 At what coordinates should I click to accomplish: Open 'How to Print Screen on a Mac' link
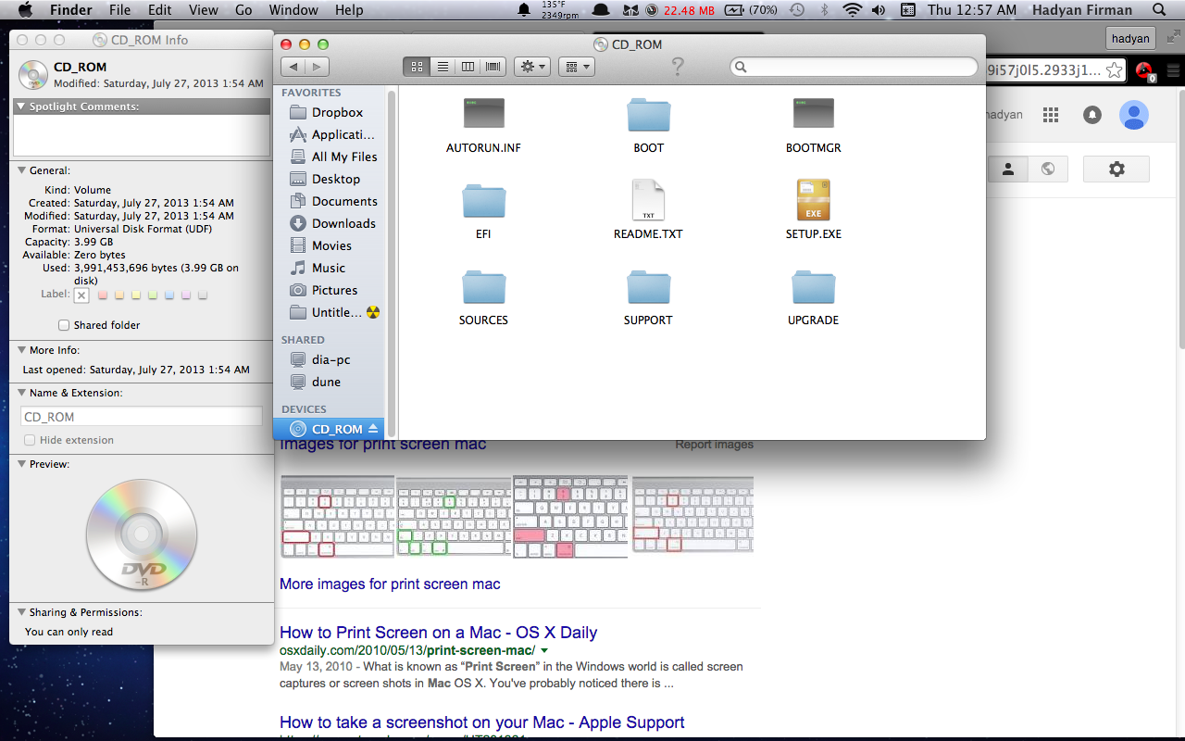438,633
